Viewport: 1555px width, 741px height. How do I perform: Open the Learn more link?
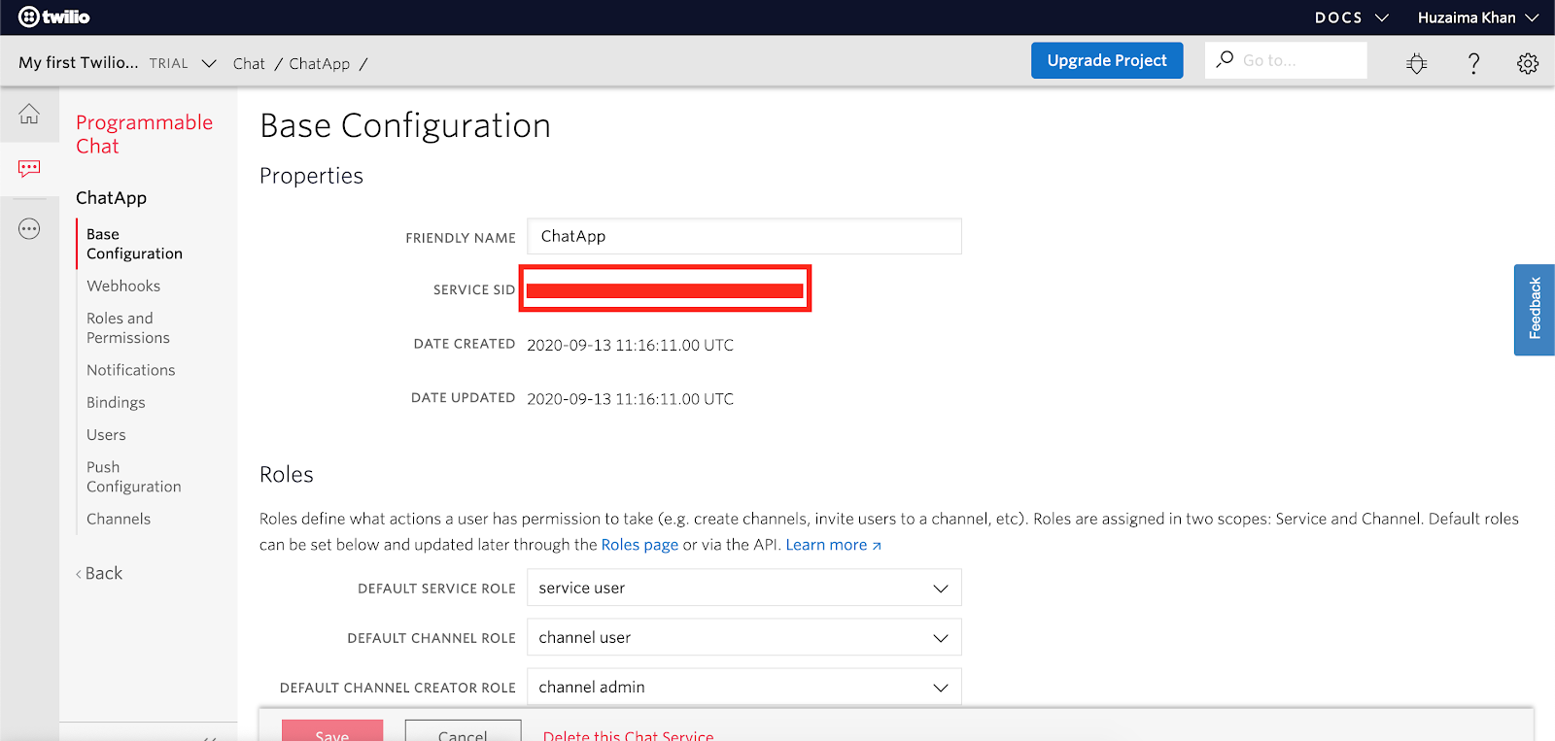833,545
